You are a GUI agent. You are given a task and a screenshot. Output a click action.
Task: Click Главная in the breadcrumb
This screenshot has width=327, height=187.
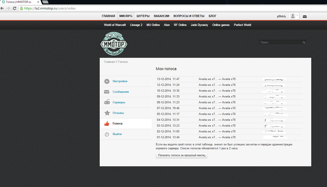(x=109, y=62)
